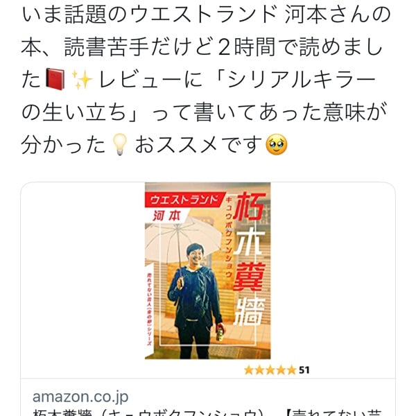Viewport: 416px width, 416px height.
Task: Click the red book emoji in the tweet
Action: coord(55,79)
